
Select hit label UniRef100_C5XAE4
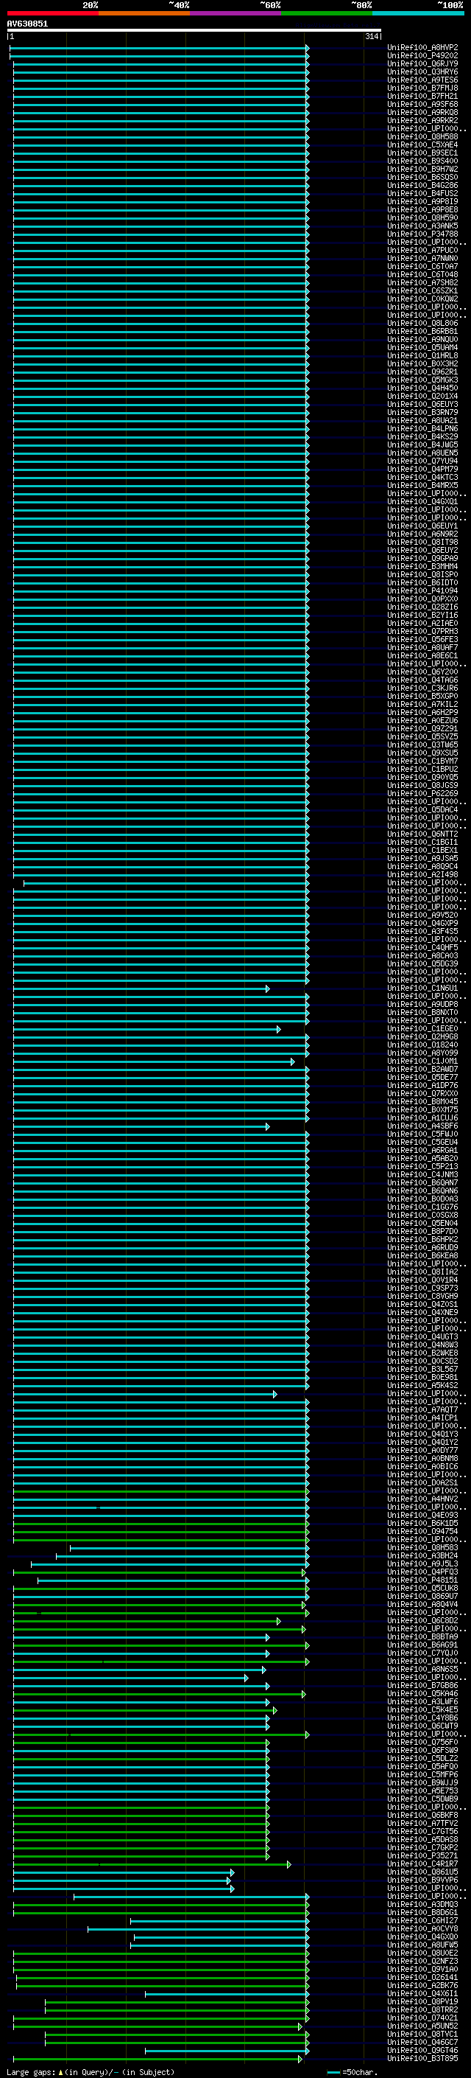422,144
